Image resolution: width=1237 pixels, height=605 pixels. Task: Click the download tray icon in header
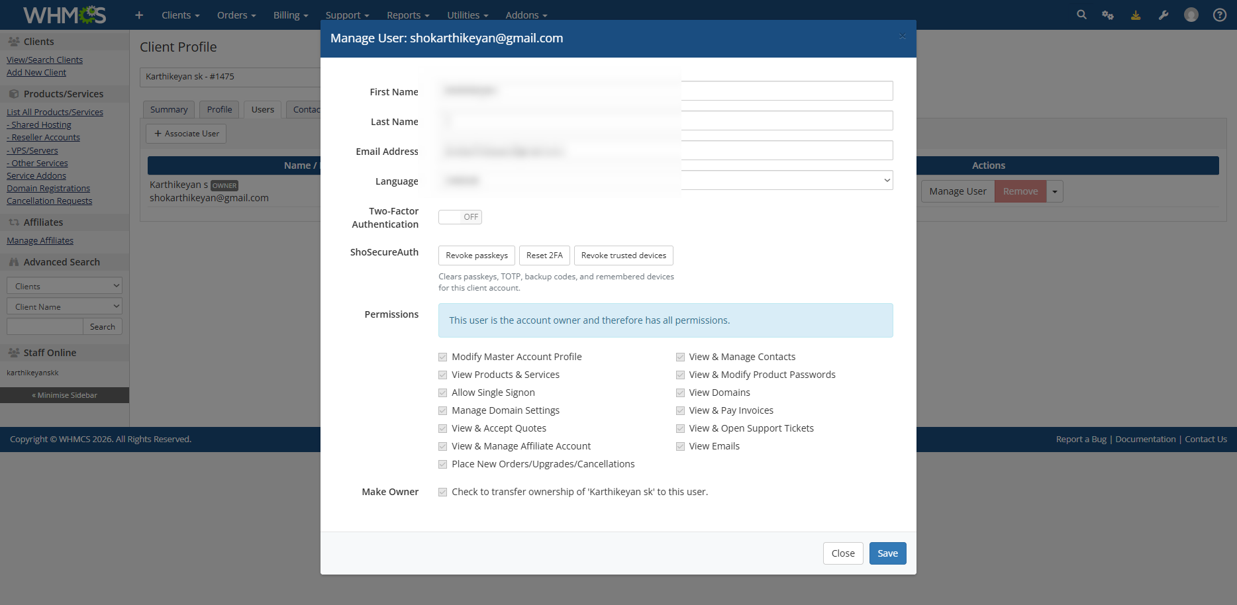point(1136,15)
